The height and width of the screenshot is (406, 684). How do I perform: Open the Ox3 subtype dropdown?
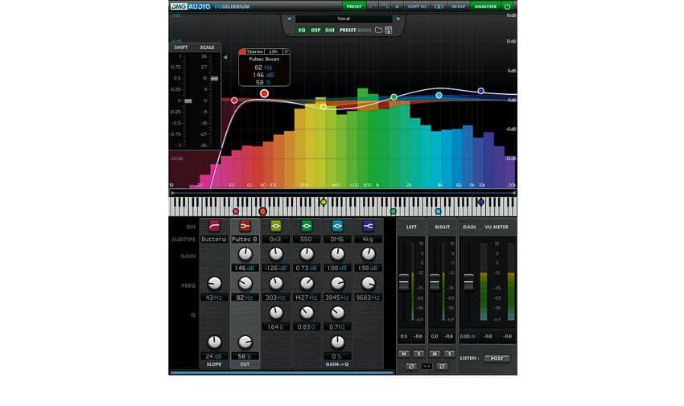(276, 239)
